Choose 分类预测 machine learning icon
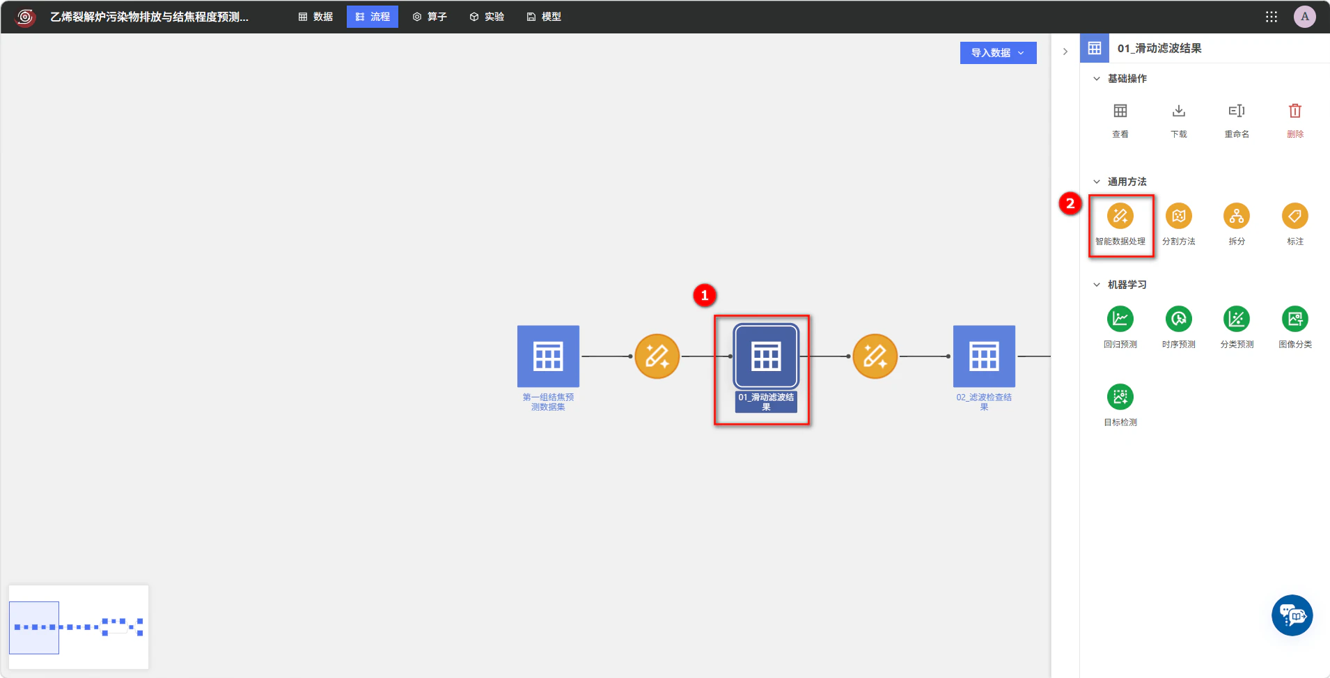 [1237, 320]
